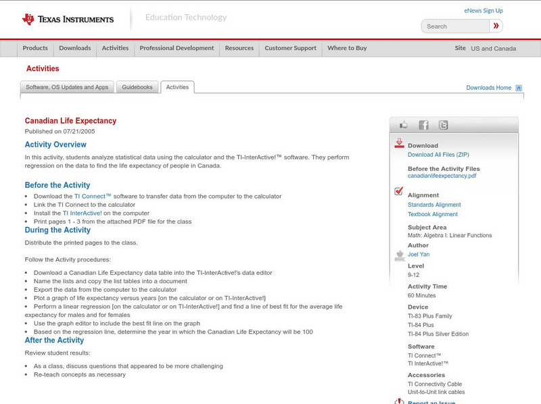
Task: Click the home icon next to Downloads Home
Action: 519,88
